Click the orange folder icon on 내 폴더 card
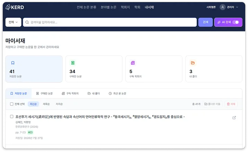The width and height of the screenshot is (248, 152). click(193, 63)
